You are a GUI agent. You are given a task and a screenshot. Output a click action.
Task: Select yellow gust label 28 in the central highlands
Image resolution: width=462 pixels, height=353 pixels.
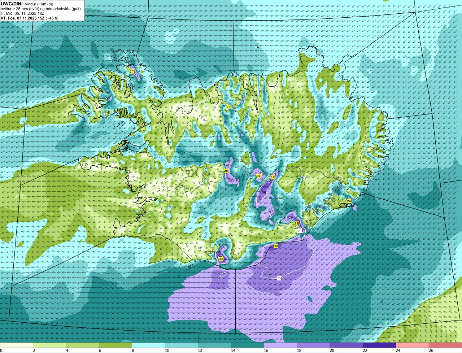pos(226,171)
